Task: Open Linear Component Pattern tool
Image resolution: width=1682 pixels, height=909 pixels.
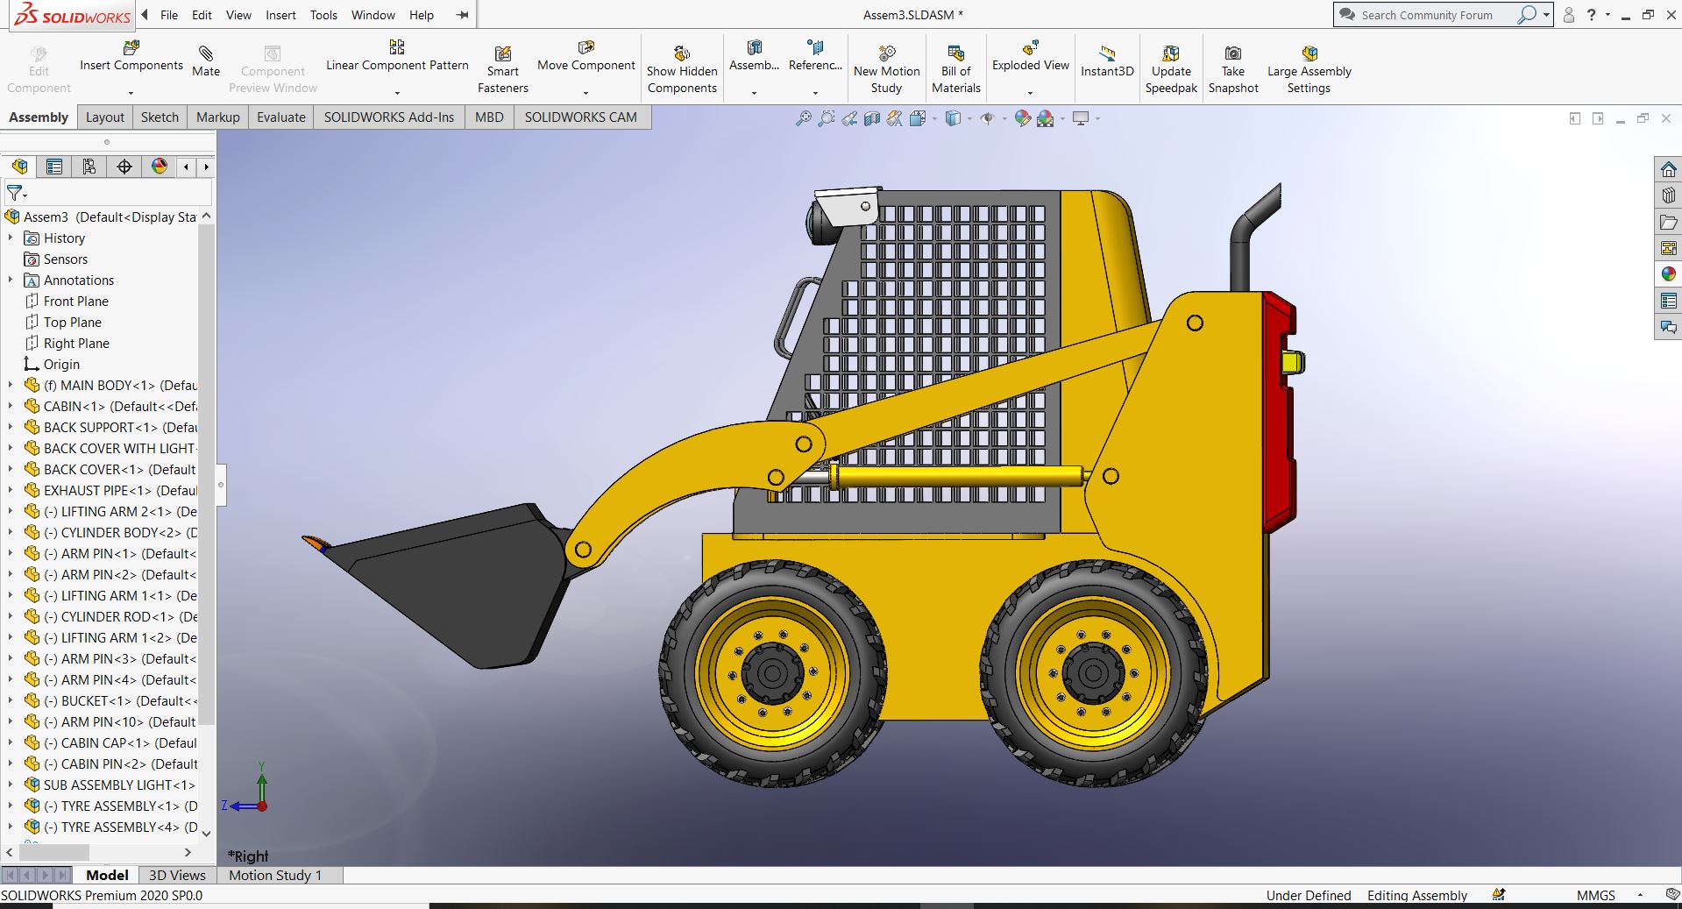Action: [397, 56]
